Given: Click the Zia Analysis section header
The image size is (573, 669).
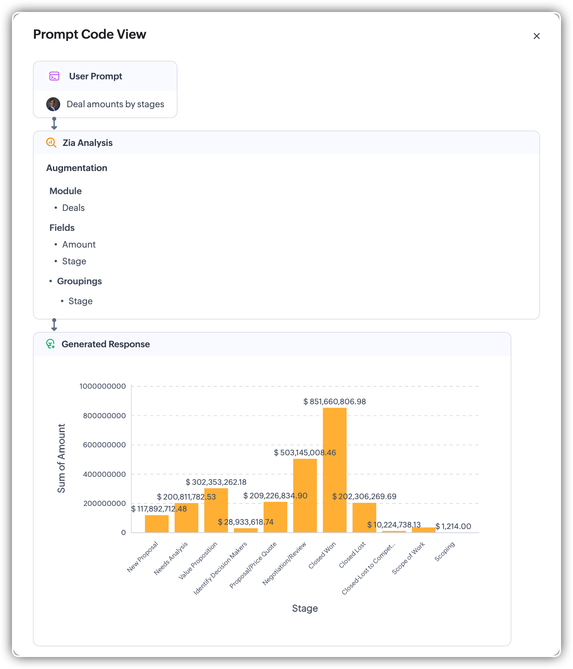Looking at the screenshot, I should [x=87, y=143].
